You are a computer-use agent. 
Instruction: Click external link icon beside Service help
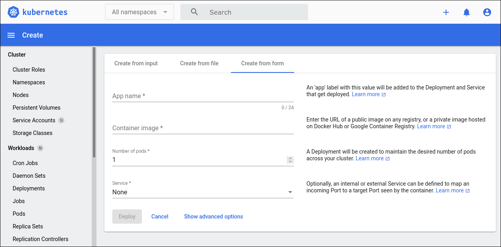pos(467,191)
